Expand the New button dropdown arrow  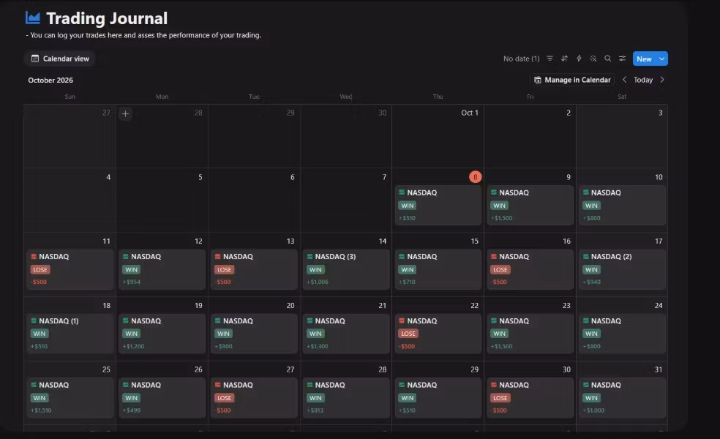pyautogui.click(x=661, y=59)
